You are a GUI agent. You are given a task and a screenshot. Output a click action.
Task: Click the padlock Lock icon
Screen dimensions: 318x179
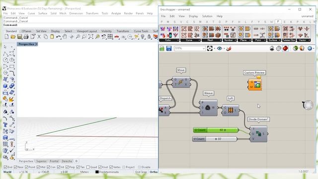click(x=149, y=37)
